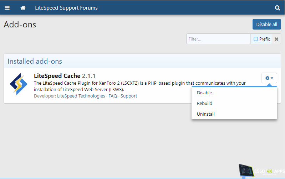Collapse the gear options dropdown
The image size is (285, 179).
click(x=269, y=78)
